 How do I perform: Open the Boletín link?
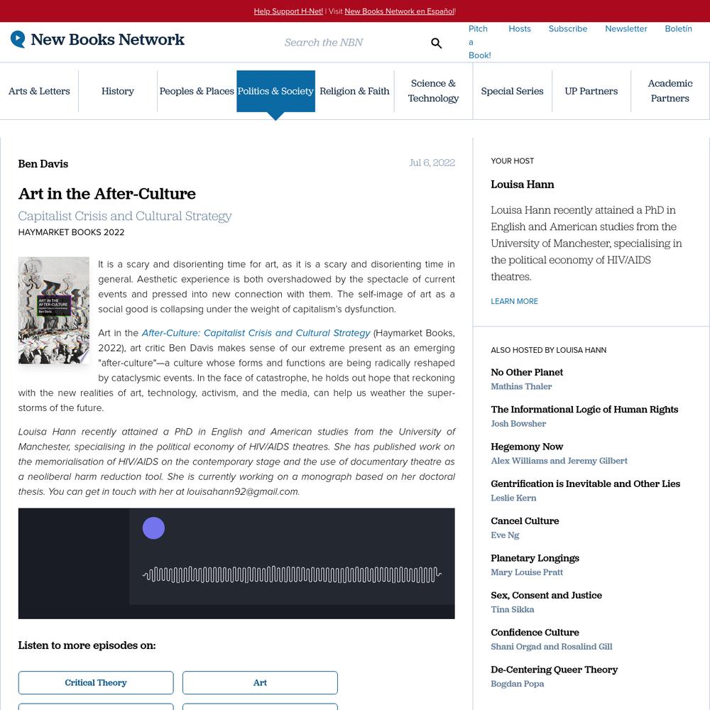click(678, 29)
